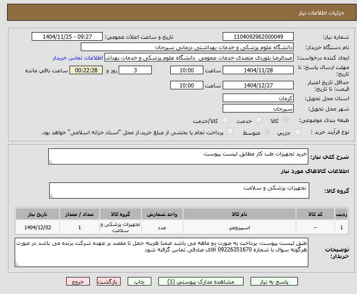Select the متوسط purchase type radio
Screen dimensions: 357x294
tap(267, 131)
